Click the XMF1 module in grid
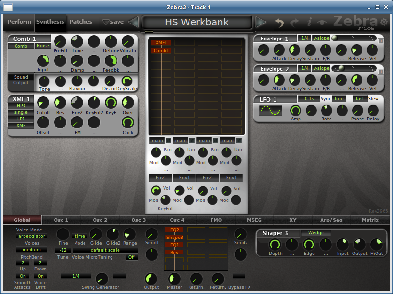 coord(161,43)
